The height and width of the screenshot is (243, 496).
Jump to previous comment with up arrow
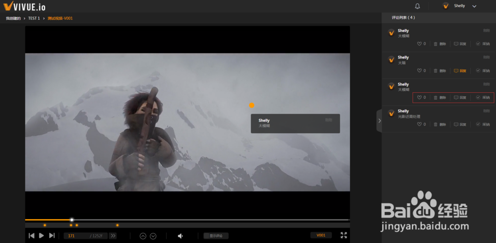tap(143, 236)
